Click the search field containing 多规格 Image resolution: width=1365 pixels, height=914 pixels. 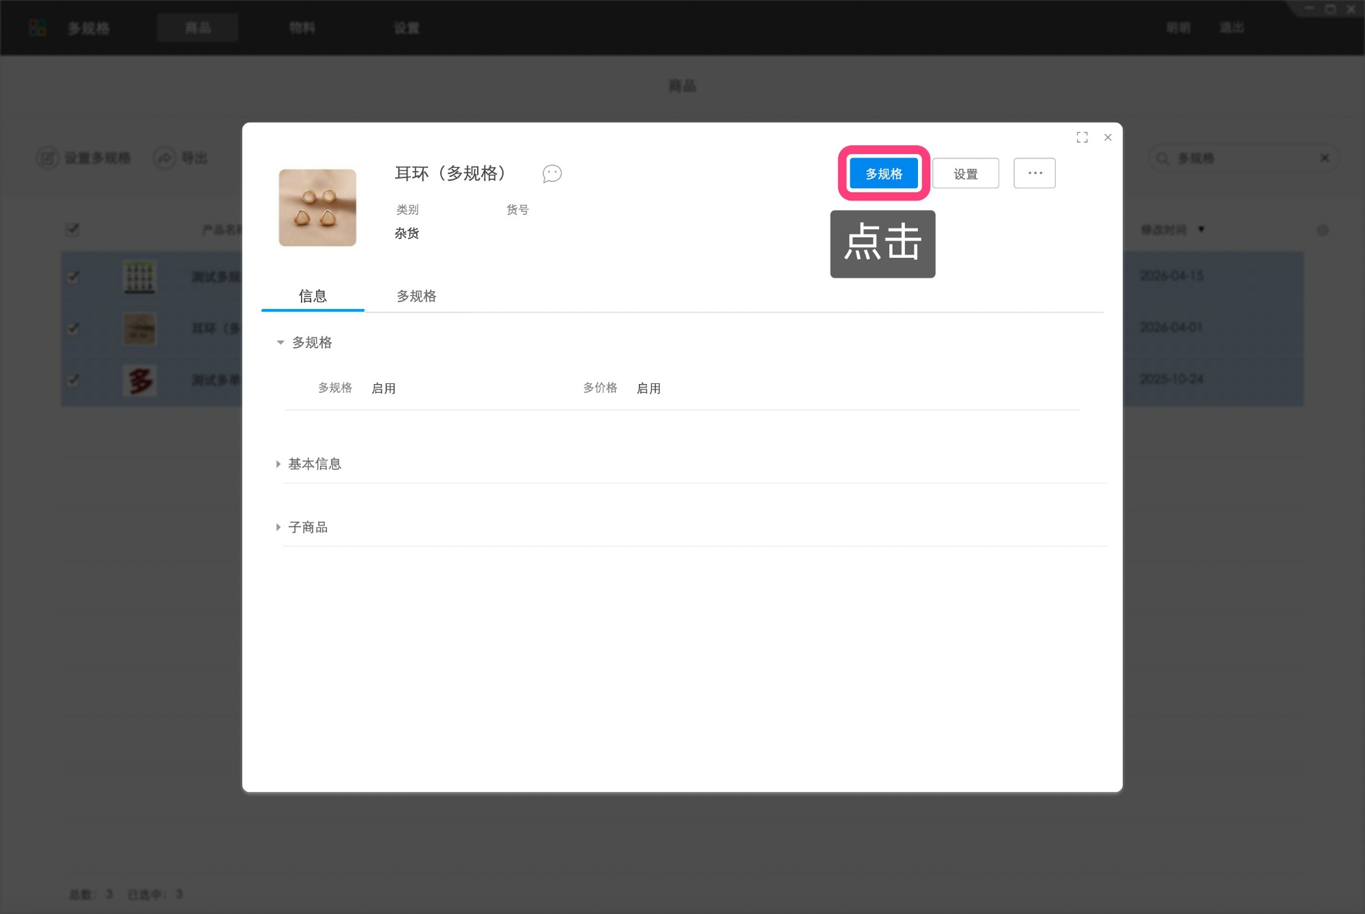[1244, 158]
